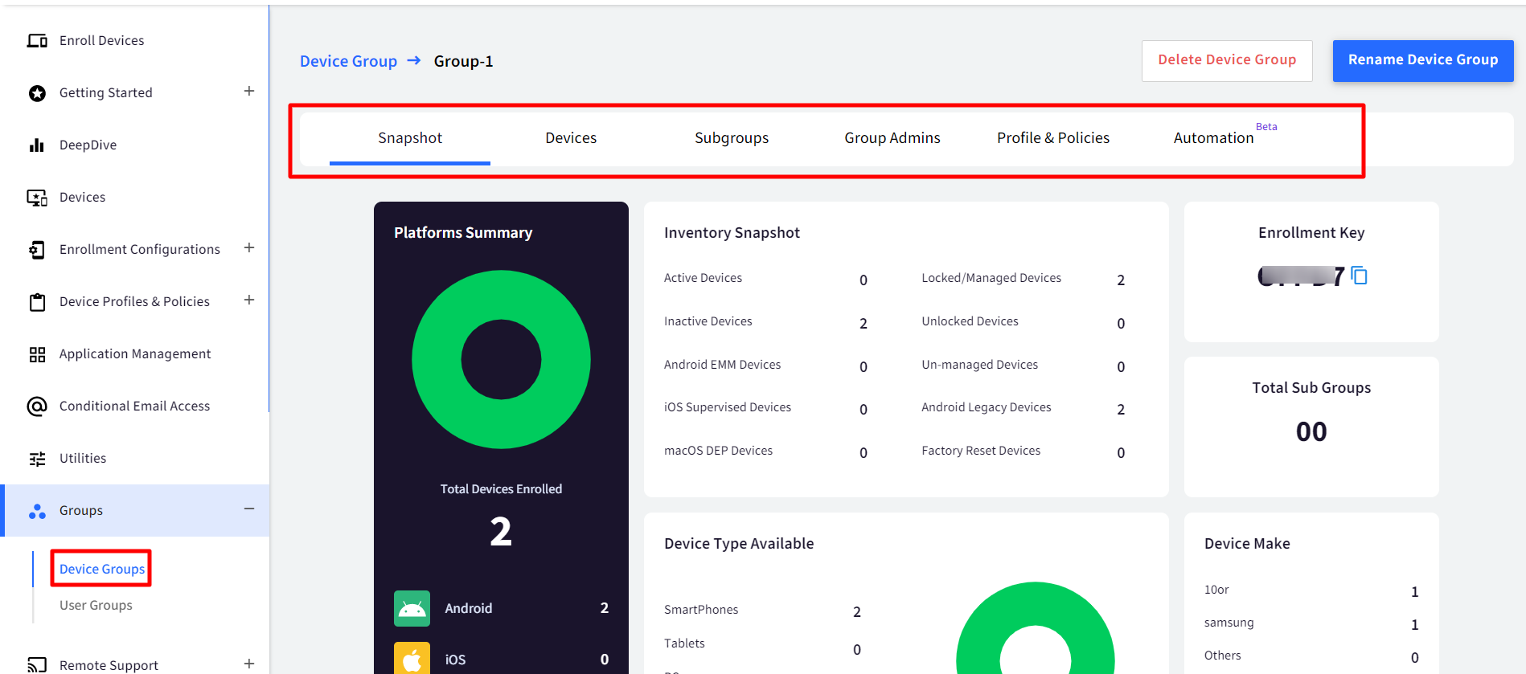This screenshot has height=674, width=1526.
Task: Click the Android platform icon
Action: pos(412,608)
